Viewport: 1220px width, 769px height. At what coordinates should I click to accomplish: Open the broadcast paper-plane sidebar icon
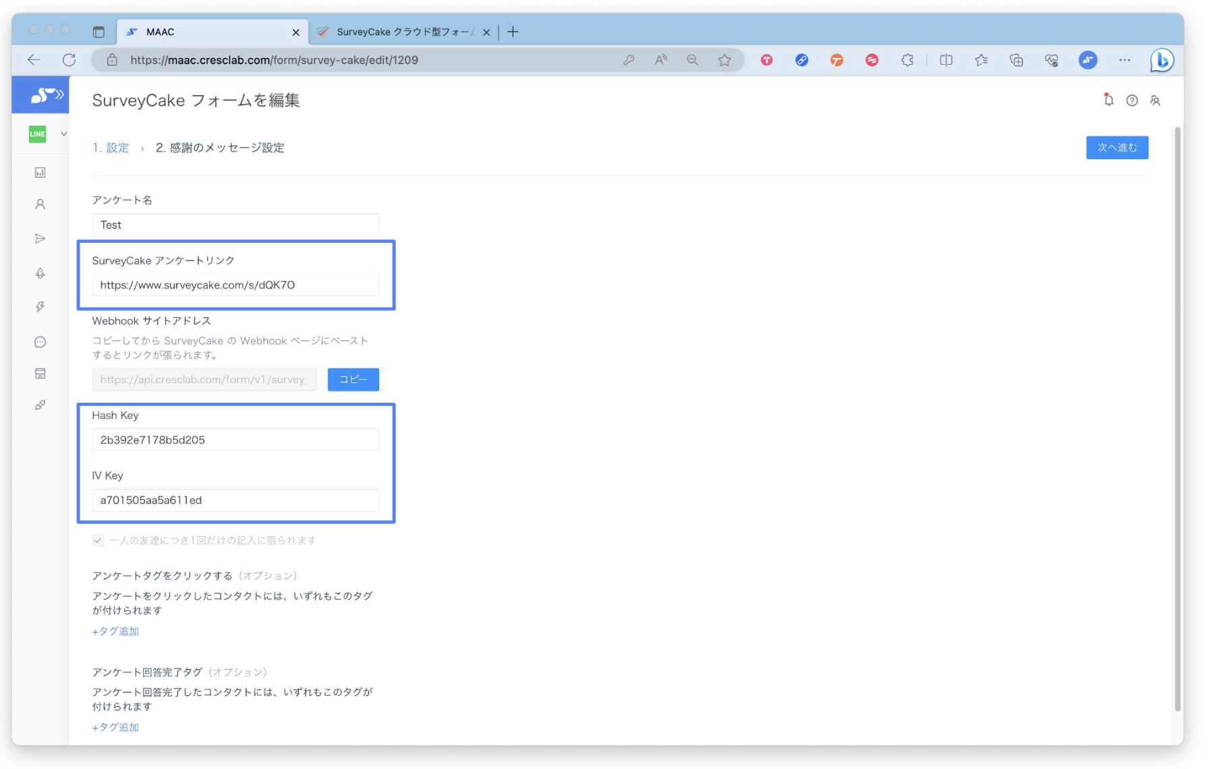tap(40, 239)
